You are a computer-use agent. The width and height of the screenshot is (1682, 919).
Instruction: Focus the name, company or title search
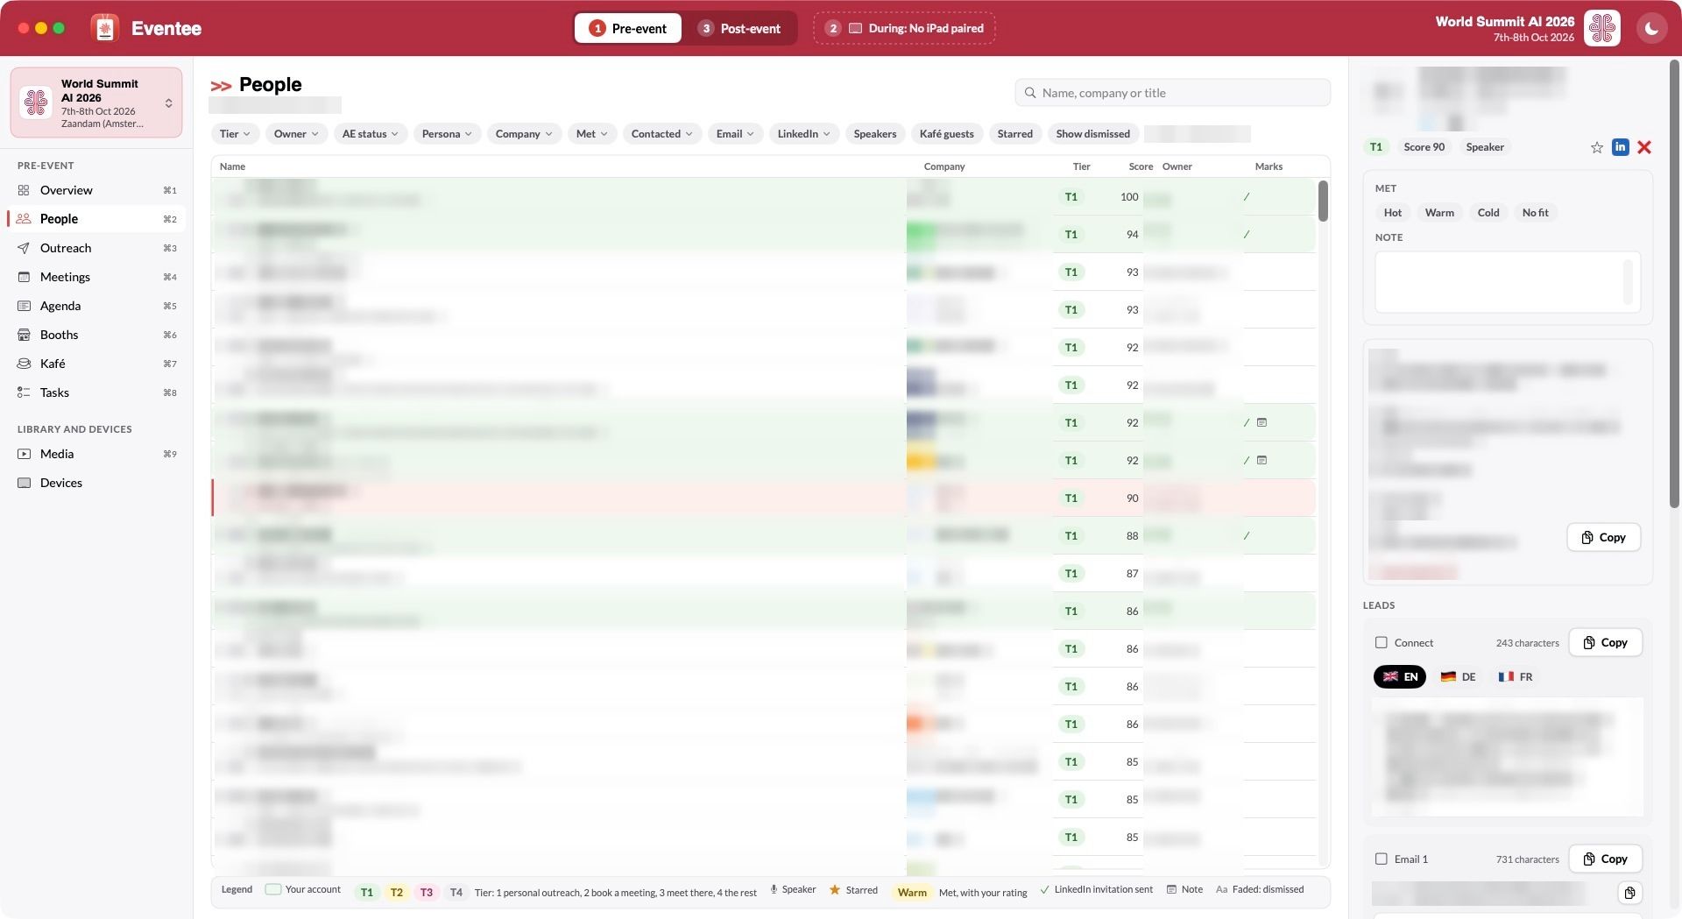(x=1172, y=93)
